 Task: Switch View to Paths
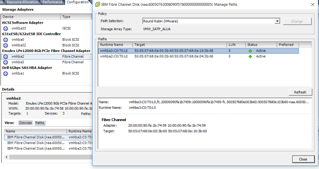[40, 123]
